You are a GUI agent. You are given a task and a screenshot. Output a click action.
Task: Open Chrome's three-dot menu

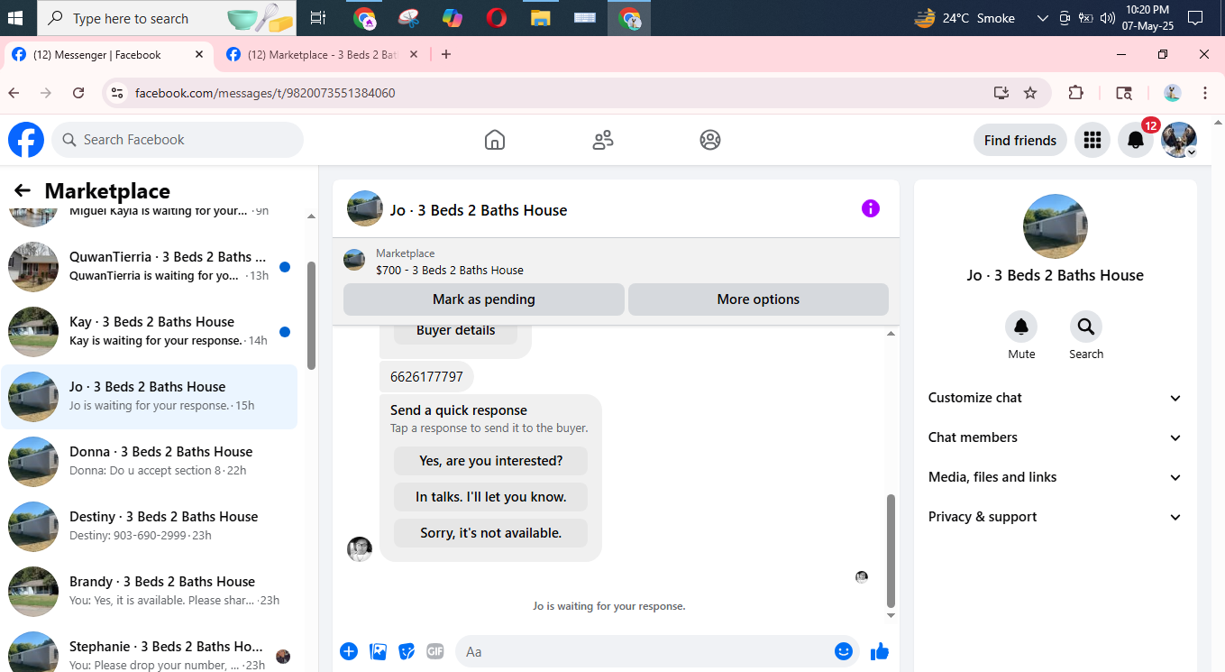[x=1205, y=93]
